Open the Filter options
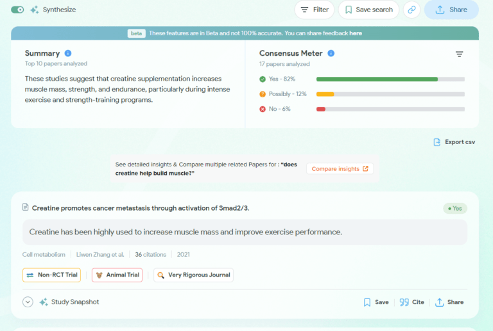 click(x=314, y=10)
